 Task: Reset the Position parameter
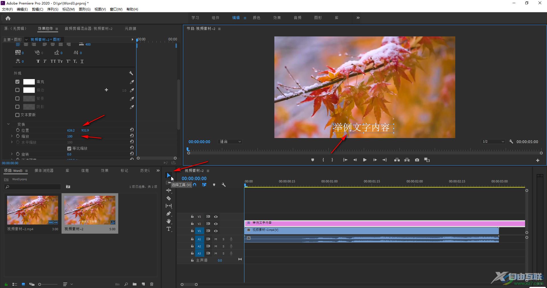[132, 130]
